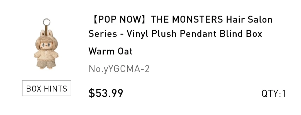Click the $53.99 price label
Image resolution: width=301 pixels, height=115 pixels.
click(x=106, y=93)
